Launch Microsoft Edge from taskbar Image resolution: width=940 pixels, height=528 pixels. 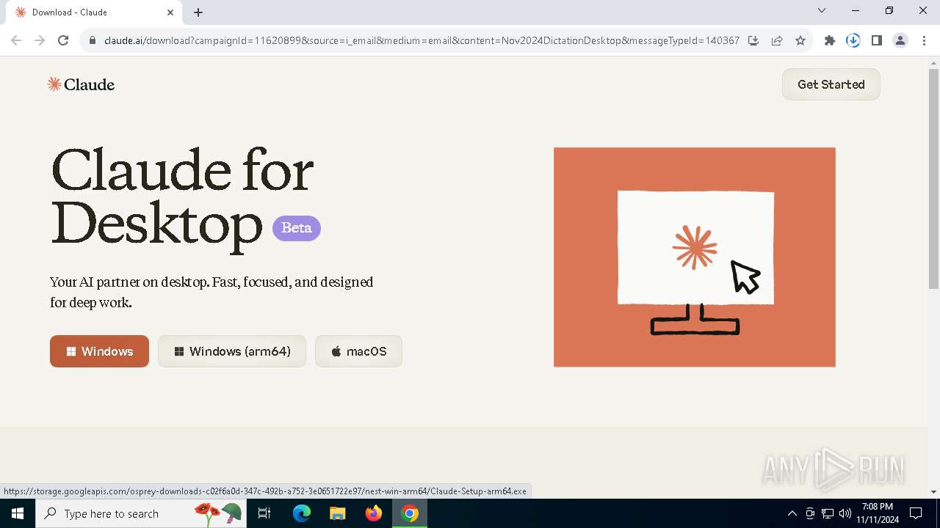pos(302,513)
